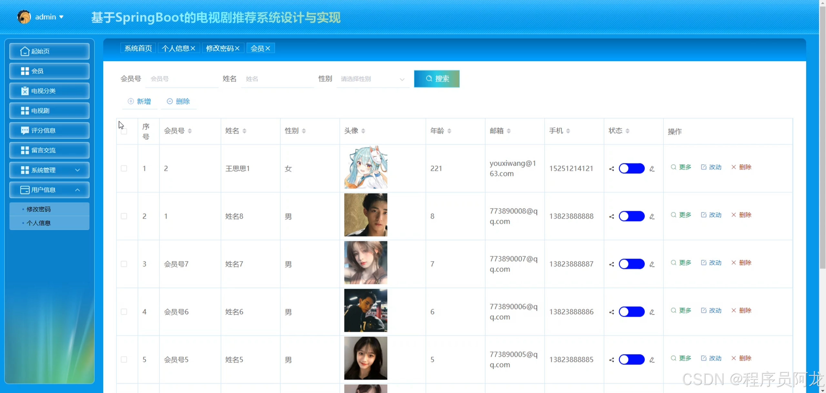Toggle status switch for 姓名7
This screenshot has width=826, height=393.
click(631, 264)
